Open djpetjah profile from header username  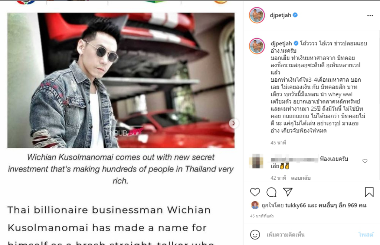(281, 15)
